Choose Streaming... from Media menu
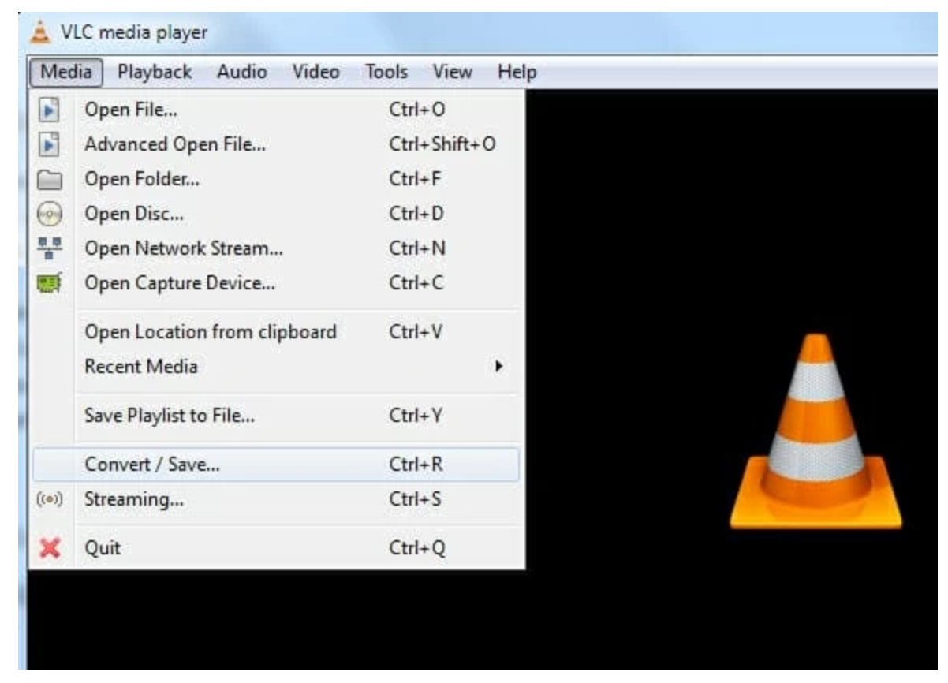This screenshot has height=683, width=948. point(276,500)
